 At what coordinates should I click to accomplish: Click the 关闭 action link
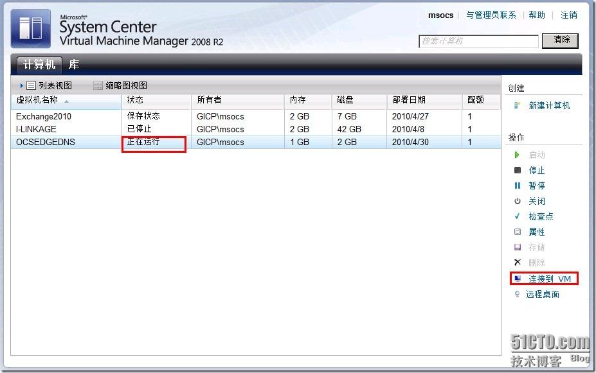(x=537, y=201)
